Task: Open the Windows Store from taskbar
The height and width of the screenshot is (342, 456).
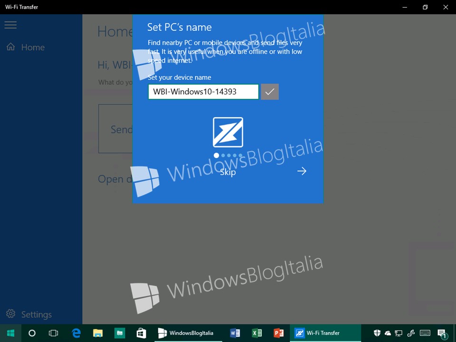Action: pos(142,333)
